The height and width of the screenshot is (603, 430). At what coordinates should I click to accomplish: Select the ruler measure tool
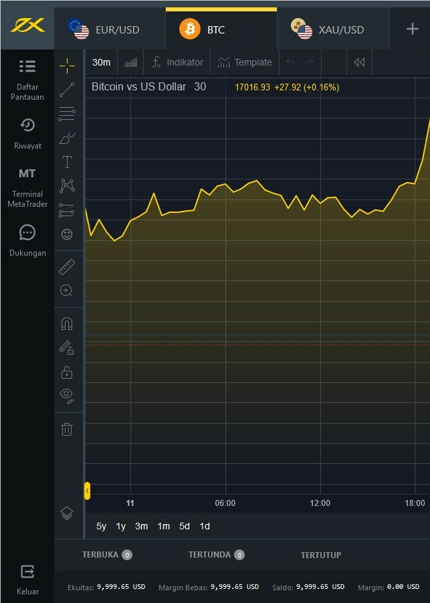(67, 267)
